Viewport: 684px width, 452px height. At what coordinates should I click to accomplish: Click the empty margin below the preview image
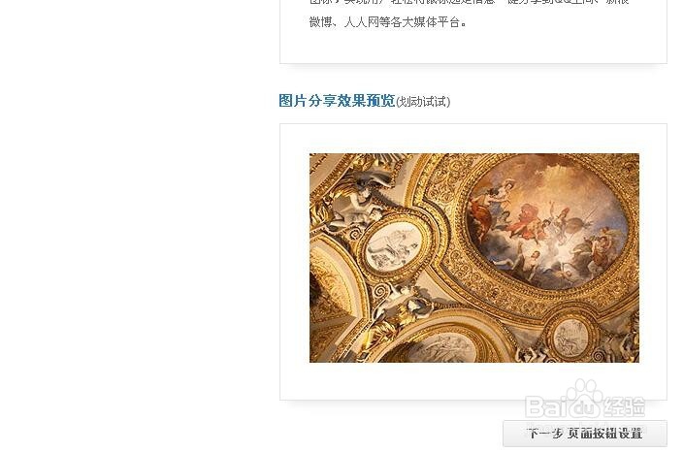tap(474, 380)
